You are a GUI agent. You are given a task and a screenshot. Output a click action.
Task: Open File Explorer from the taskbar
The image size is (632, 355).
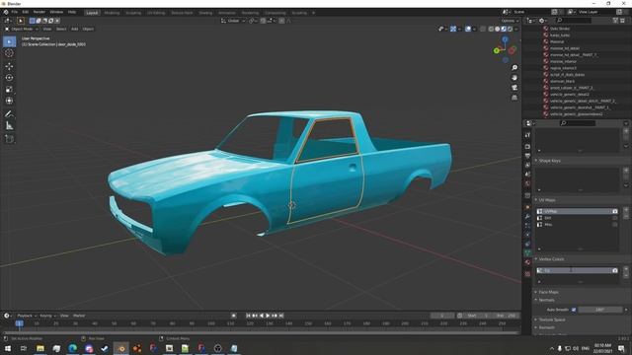pyautogui.click(x=40, y=348)
